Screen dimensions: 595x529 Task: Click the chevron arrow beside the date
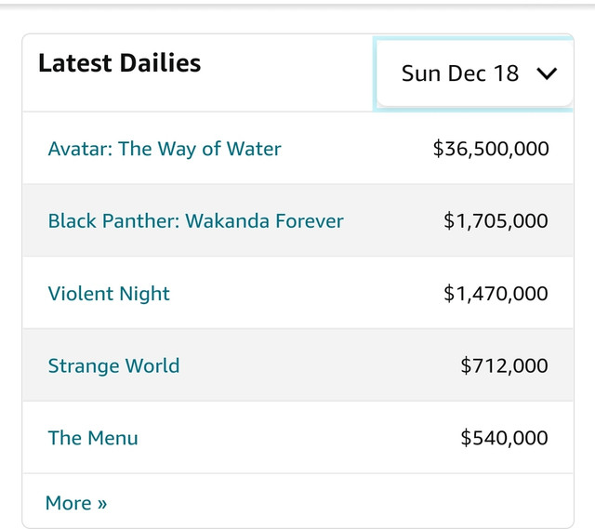(547, 73)
